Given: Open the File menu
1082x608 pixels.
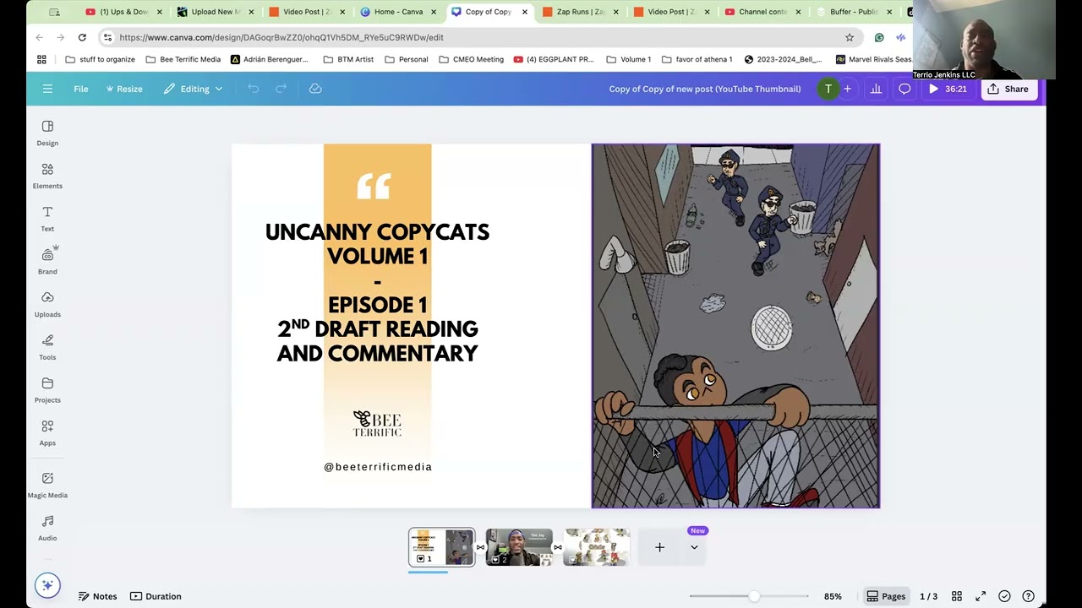Looking at the screenshot, I should [81, 89].
